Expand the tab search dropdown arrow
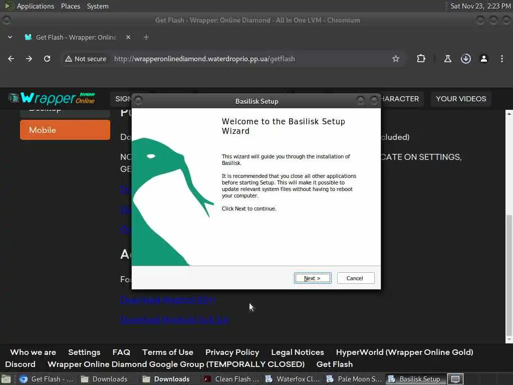This screenshot has height=385, width=513. [x=10, y=37]
